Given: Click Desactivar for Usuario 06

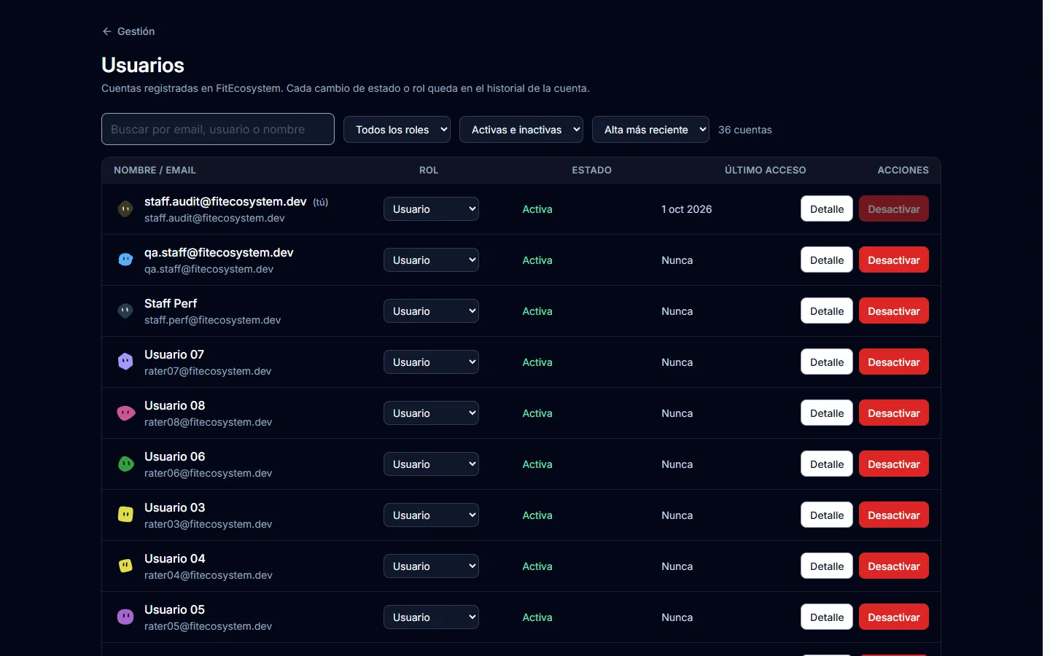Looking at the screenshot, I should tap(894, 464).
